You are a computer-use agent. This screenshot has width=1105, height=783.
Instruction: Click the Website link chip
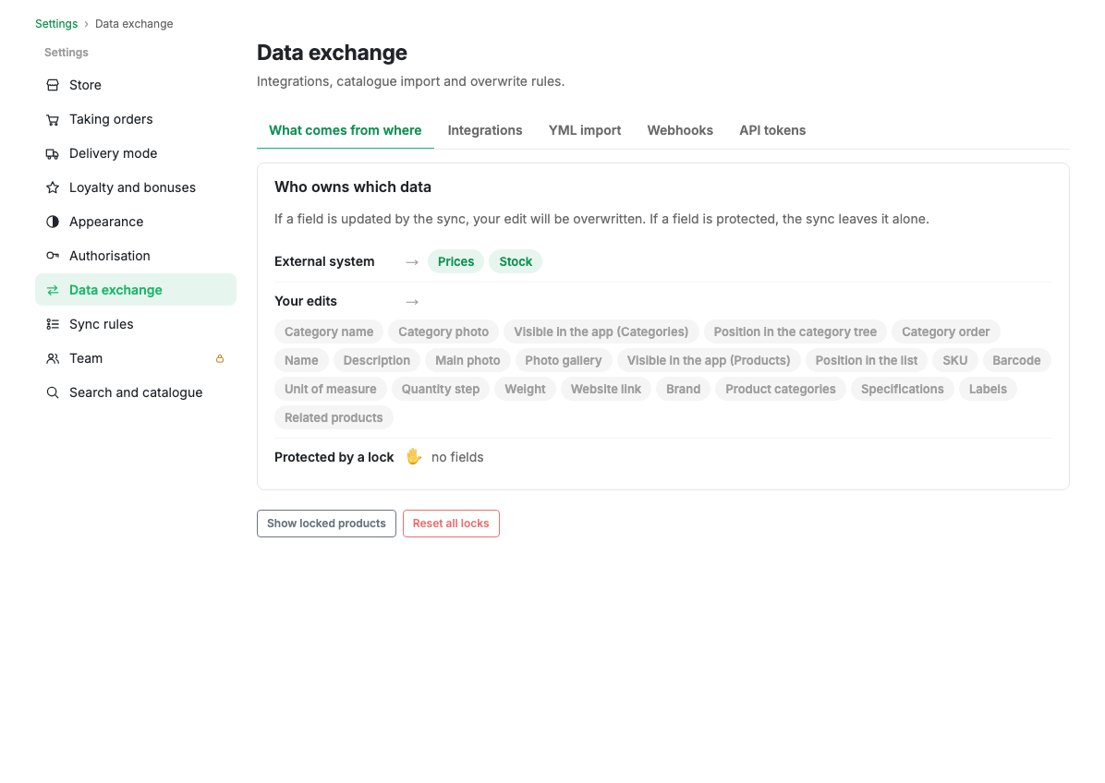[x=606, y=390]
